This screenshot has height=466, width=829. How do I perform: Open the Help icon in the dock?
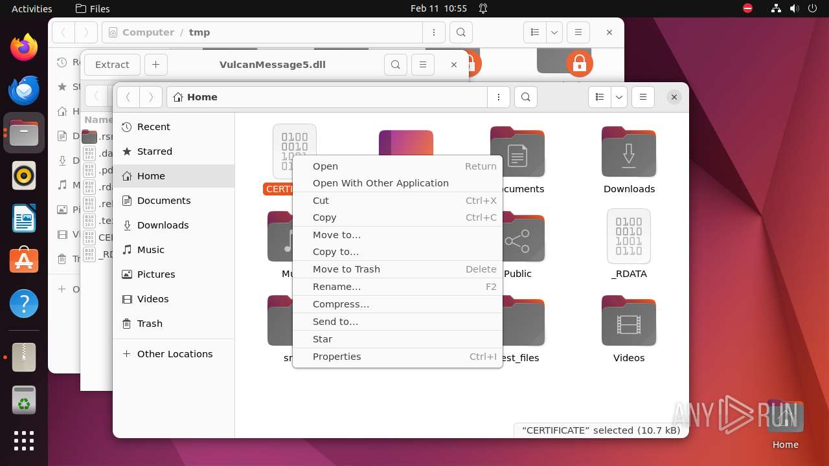24,304
